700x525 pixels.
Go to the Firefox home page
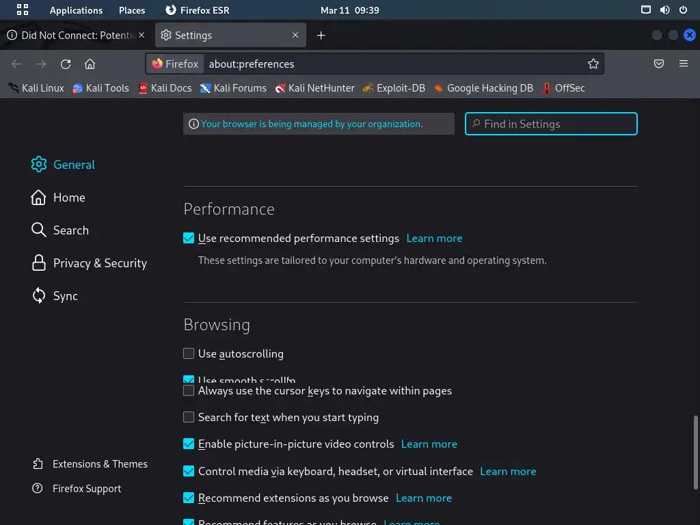[x=90, y=64]
